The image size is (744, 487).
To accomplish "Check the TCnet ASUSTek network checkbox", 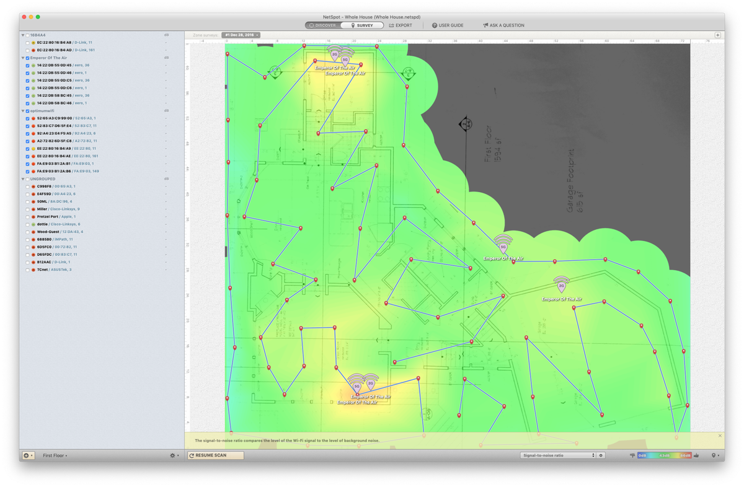I will point(27,270).
